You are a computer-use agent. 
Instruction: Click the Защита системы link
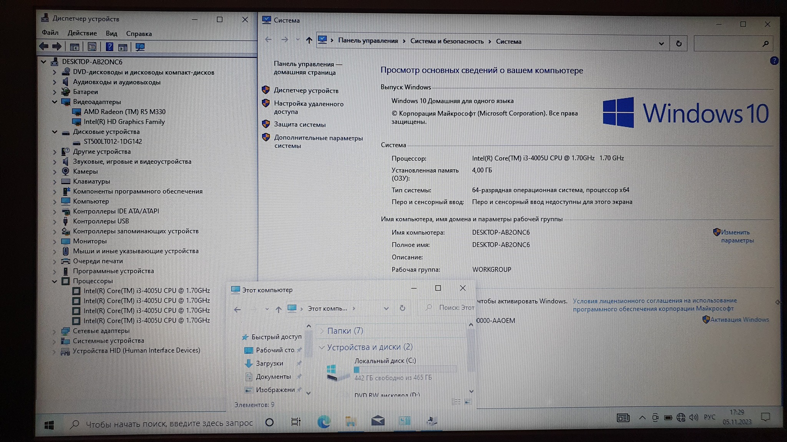299,125
